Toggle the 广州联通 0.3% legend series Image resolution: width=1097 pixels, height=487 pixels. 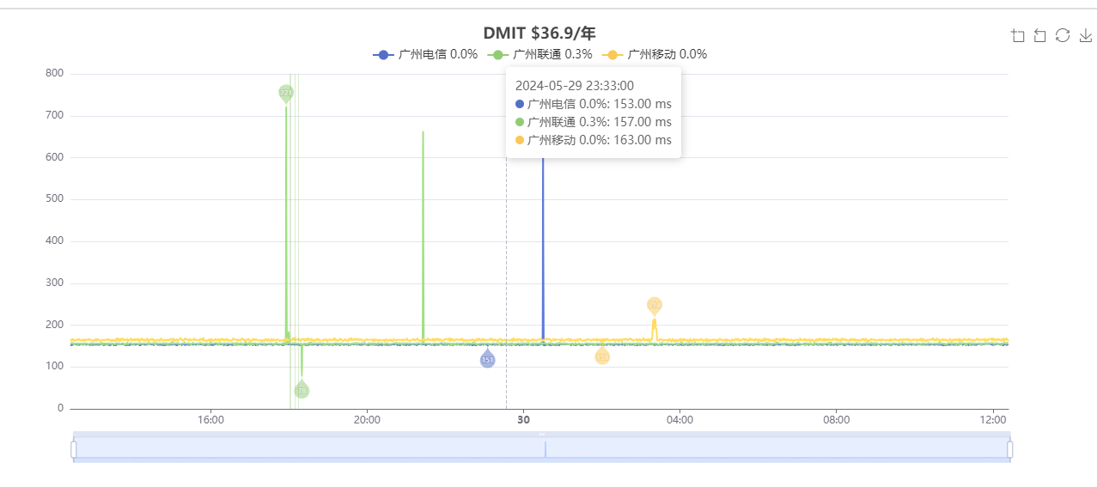(x=539, y=54)
